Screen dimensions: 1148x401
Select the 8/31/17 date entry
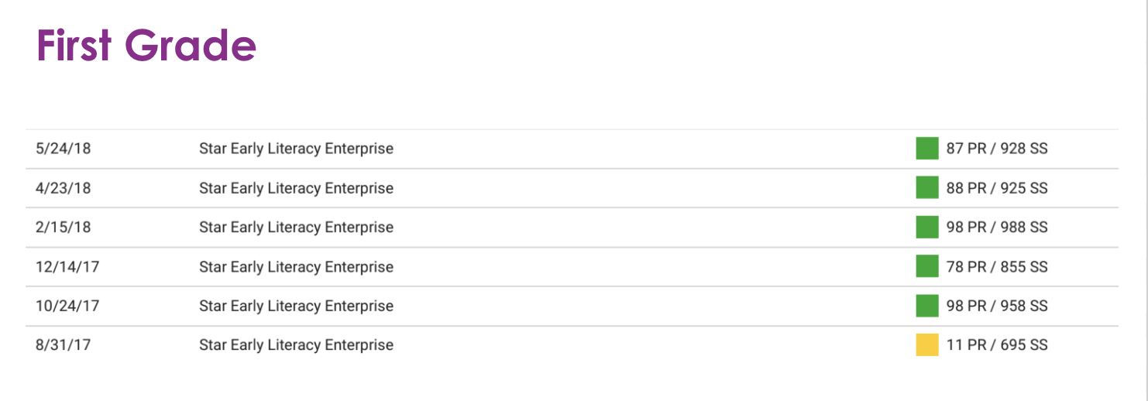[x=63, y=345]
